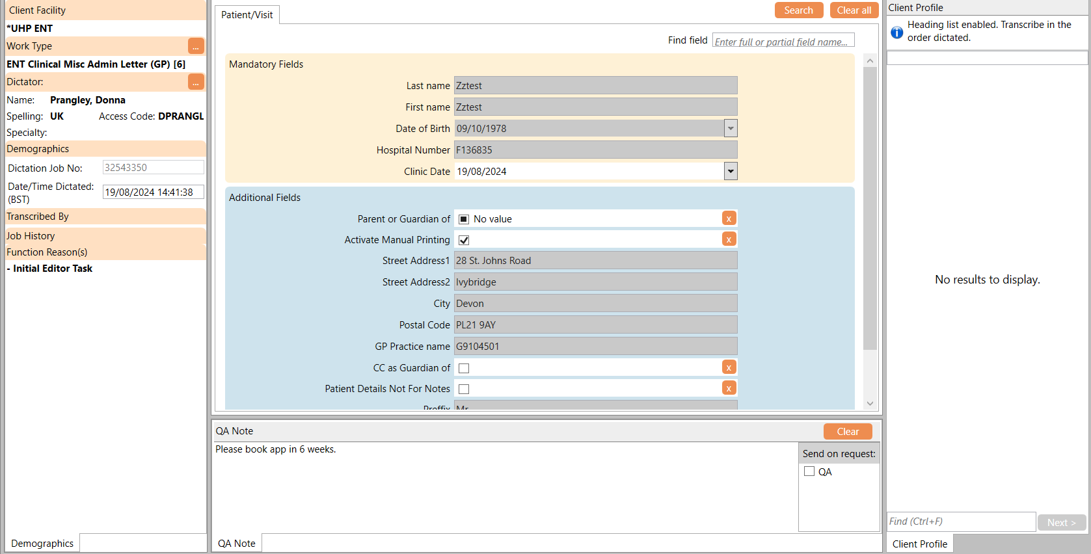This screenshot has width=1091, height=554.
Task: Expand the Demographics section header
Action: [105, 149]
